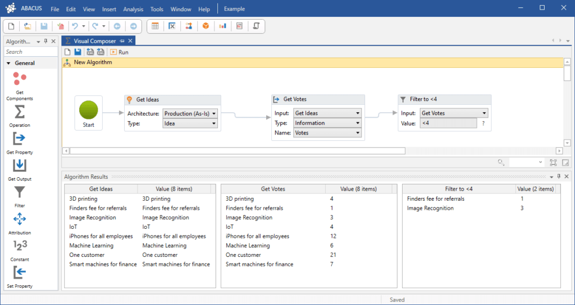Screen dimensions: 575x305
Task: Click the orange cube icon in main toolbar
Action: 206,26
